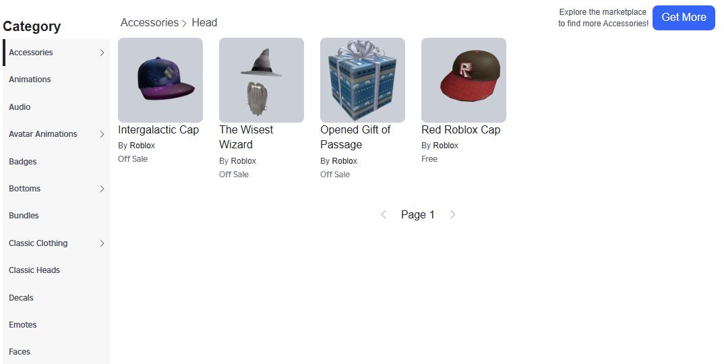724x364 pixels.
Task: Click the Get More button
Action: (x=684, y=18)
